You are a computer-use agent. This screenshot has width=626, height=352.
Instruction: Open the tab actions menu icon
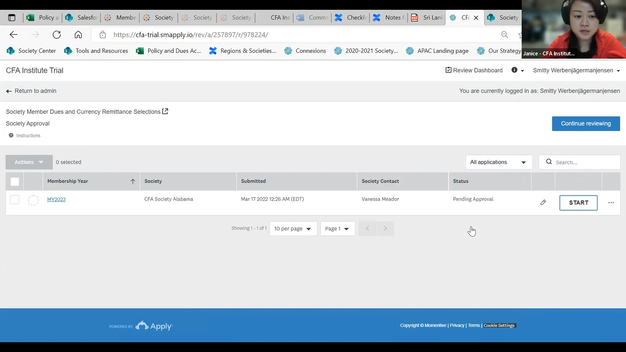click(12, 18)
